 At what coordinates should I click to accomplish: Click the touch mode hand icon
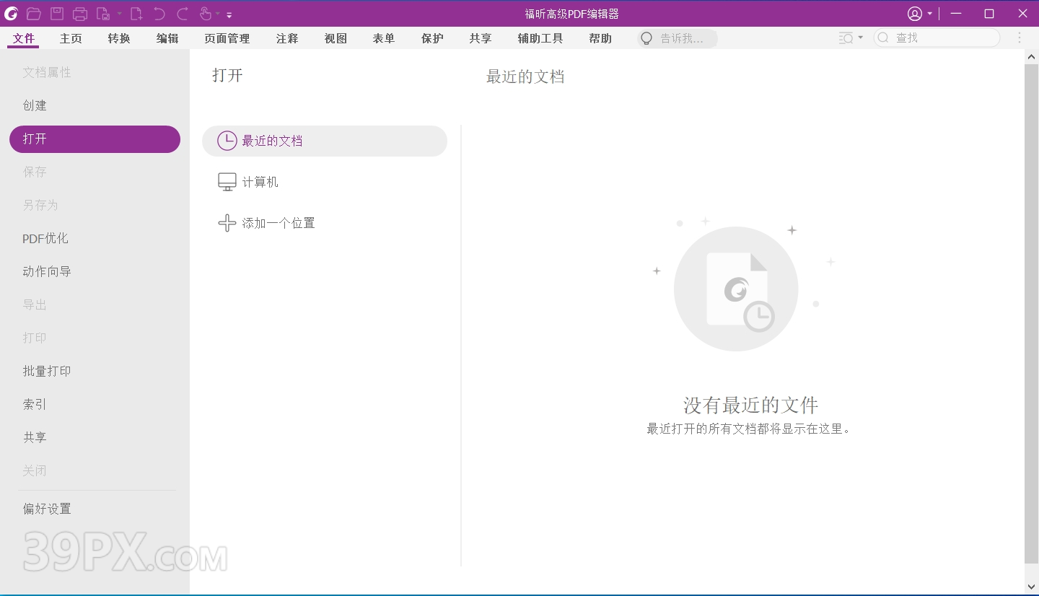206,13
